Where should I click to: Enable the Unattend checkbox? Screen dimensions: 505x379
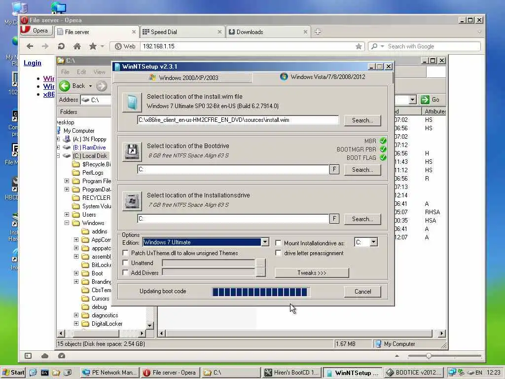tap(125, 263)
